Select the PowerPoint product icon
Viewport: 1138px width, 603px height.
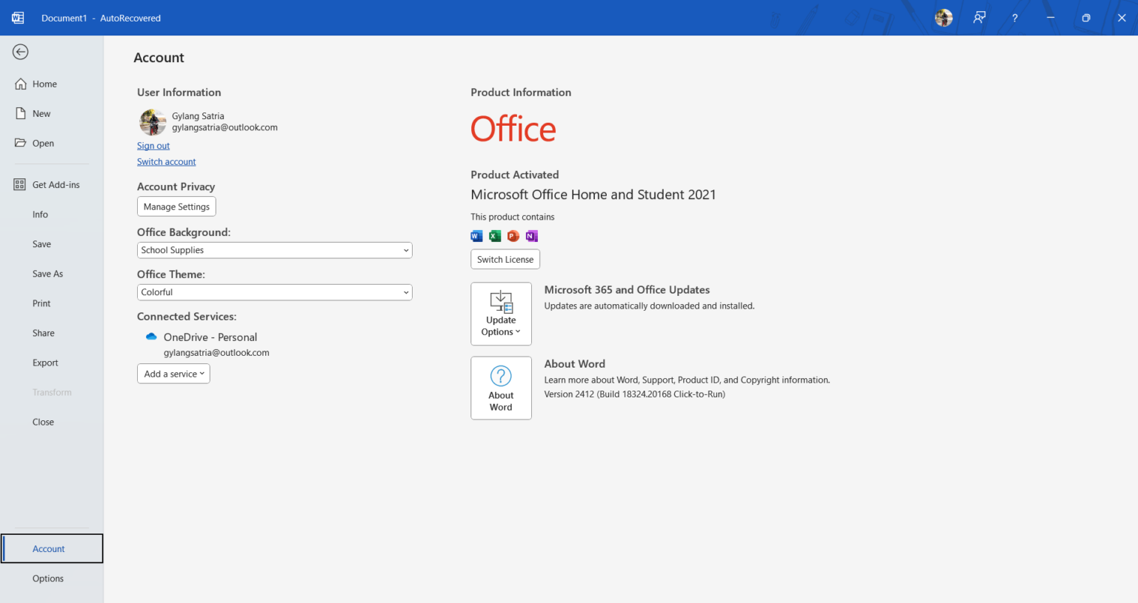[513, 235]
